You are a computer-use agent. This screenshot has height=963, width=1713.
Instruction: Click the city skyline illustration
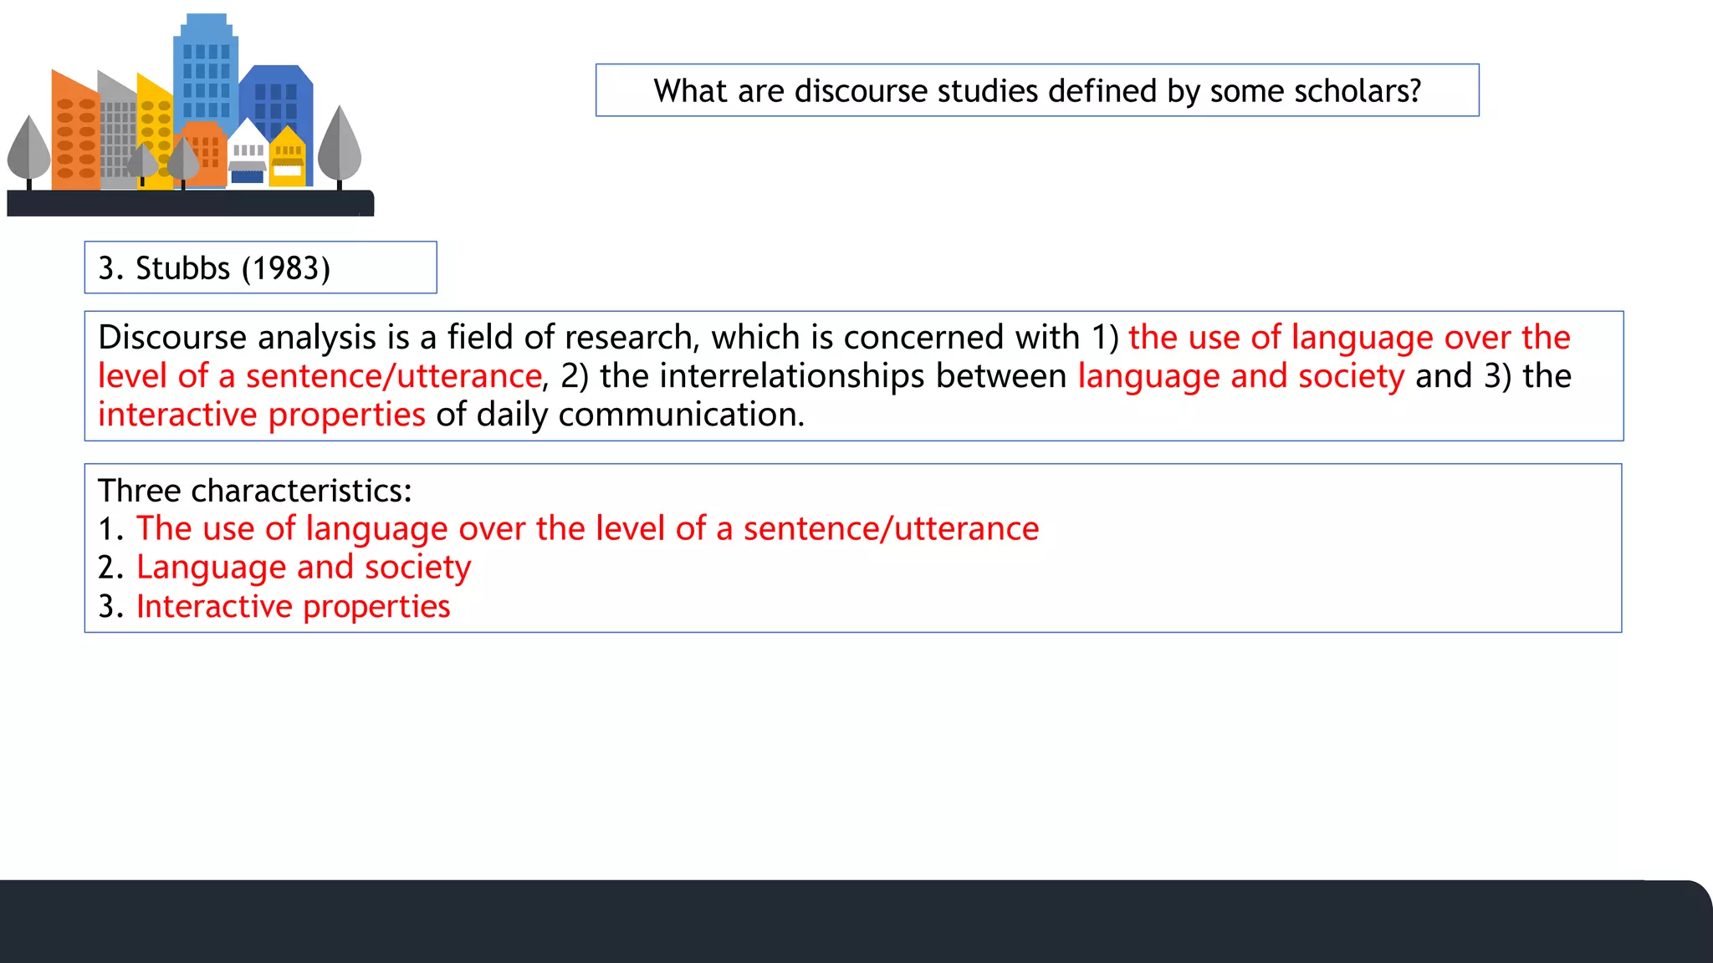[191, 115]
